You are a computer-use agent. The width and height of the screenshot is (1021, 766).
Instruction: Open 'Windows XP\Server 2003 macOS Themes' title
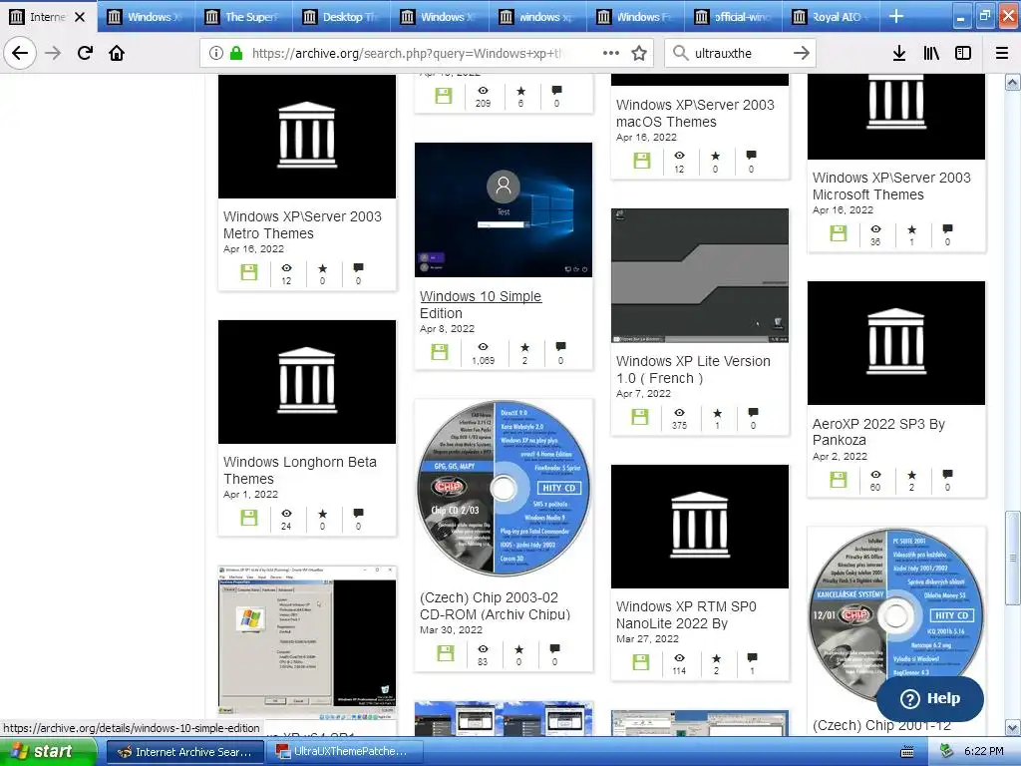coord(695,114)
